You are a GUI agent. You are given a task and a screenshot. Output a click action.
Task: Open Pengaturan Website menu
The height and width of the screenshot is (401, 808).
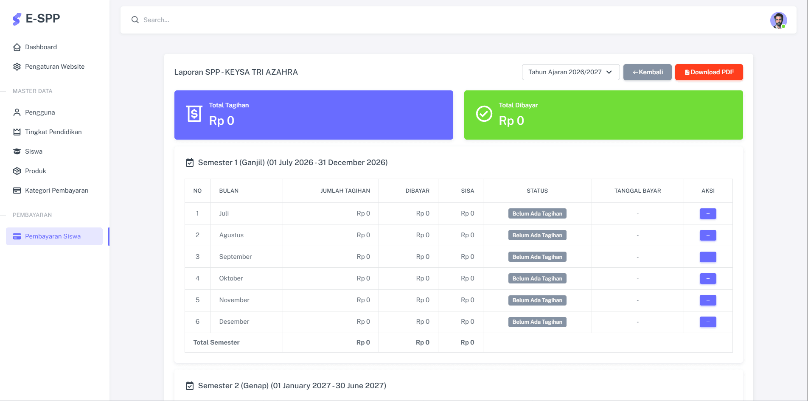(x=55, y=67)
